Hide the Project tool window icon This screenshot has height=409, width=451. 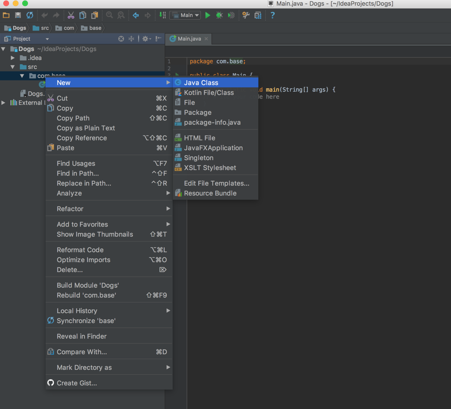point(158,39)
